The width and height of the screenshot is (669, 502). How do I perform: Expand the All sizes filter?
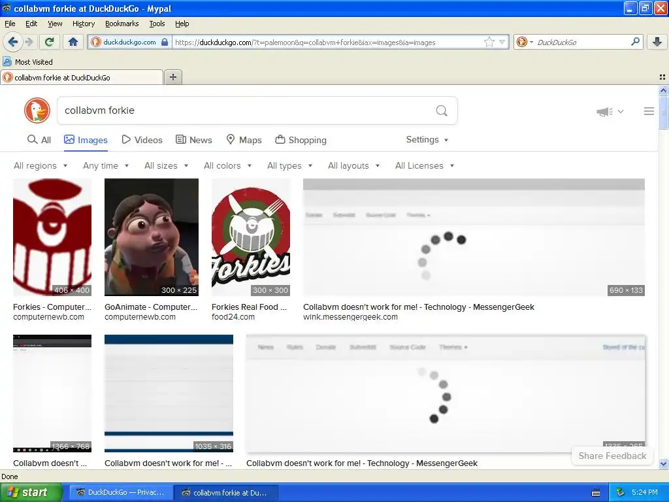coord(167,165)
